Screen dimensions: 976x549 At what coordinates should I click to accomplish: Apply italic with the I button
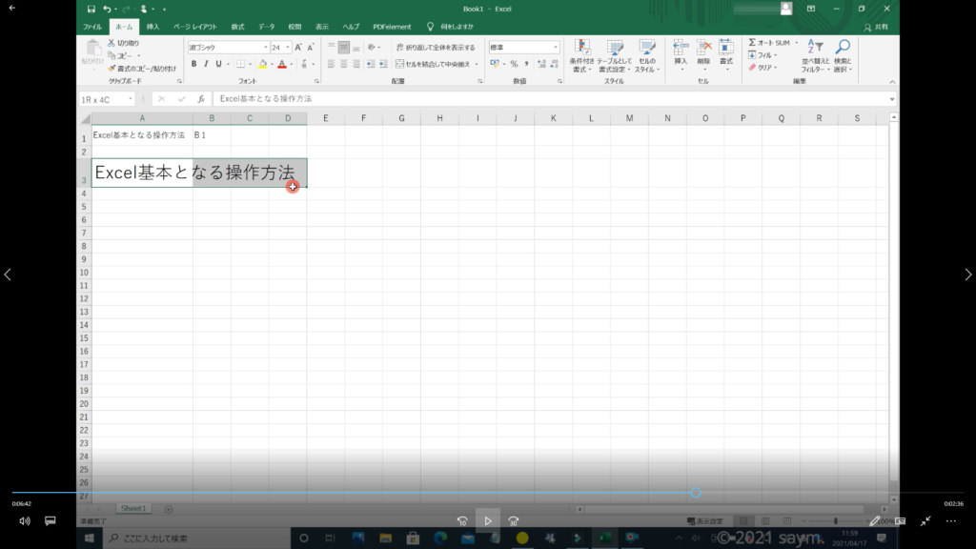[206, 64]
